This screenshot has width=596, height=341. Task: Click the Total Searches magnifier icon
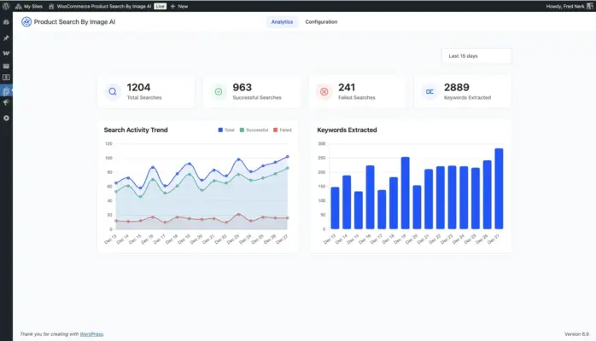(x=113, y=91)
